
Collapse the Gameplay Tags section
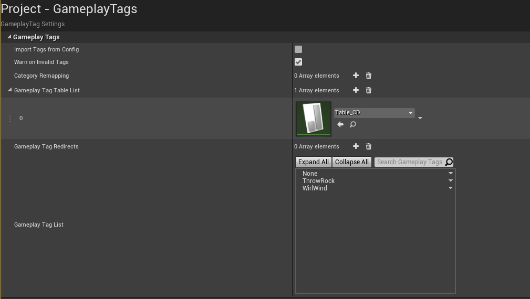(9, 37)
